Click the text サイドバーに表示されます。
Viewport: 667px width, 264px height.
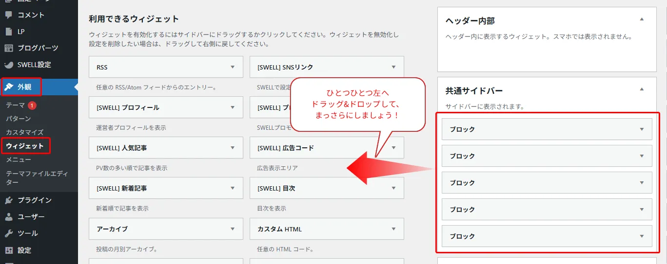tap(485, 106)
